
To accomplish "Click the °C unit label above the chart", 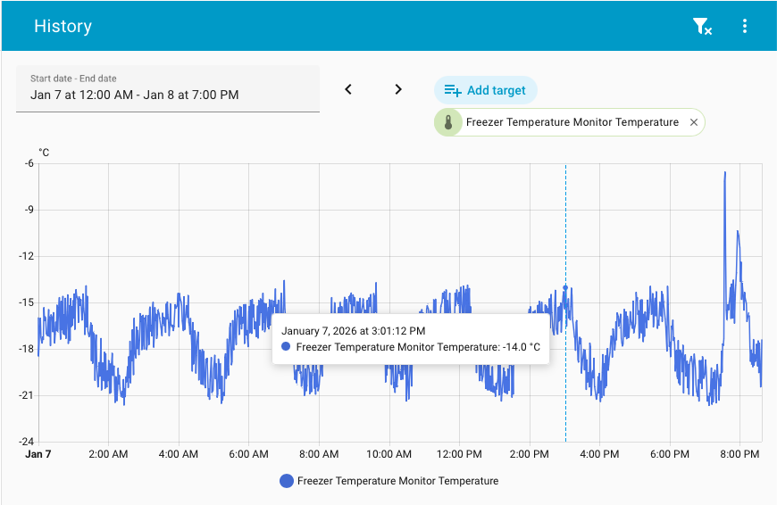I will pyautogui.click(x=44, y=153).
